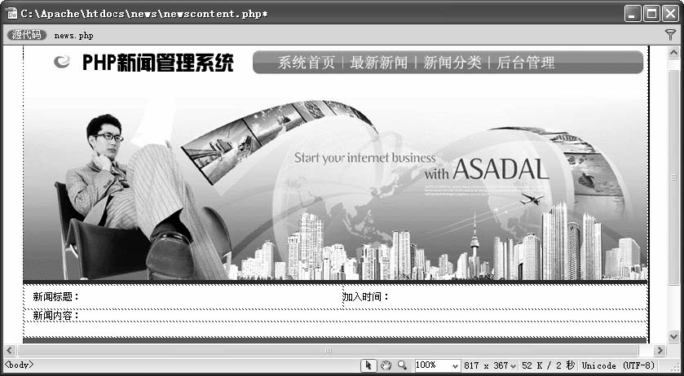Select the arrow Select tool in status bar
This screenshot has width=684, height=376.
pos(368,365)
